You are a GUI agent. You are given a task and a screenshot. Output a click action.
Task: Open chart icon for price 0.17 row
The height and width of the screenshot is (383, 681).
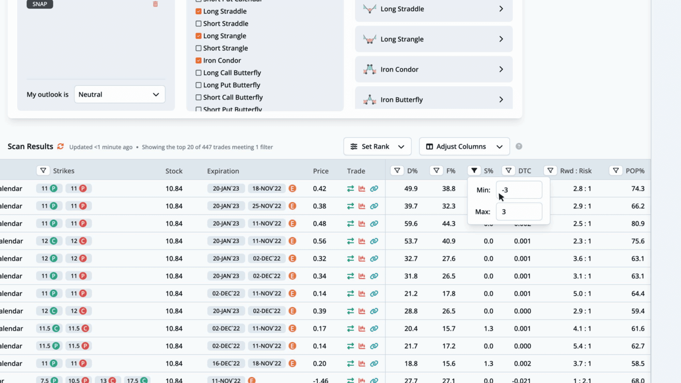[362, 329]
